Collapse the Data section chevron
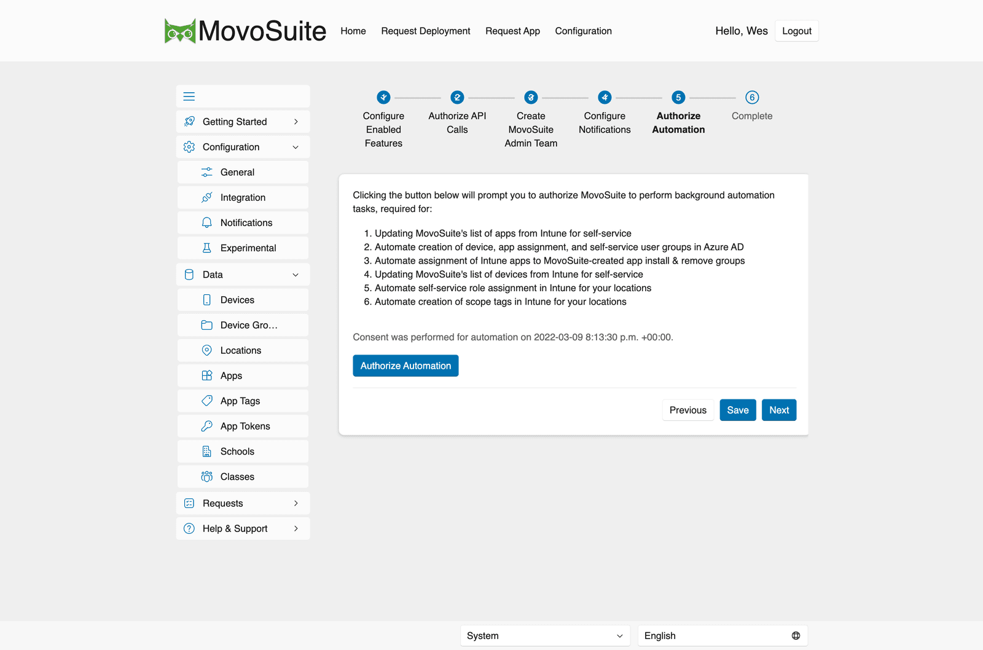 tap(296, 275)
